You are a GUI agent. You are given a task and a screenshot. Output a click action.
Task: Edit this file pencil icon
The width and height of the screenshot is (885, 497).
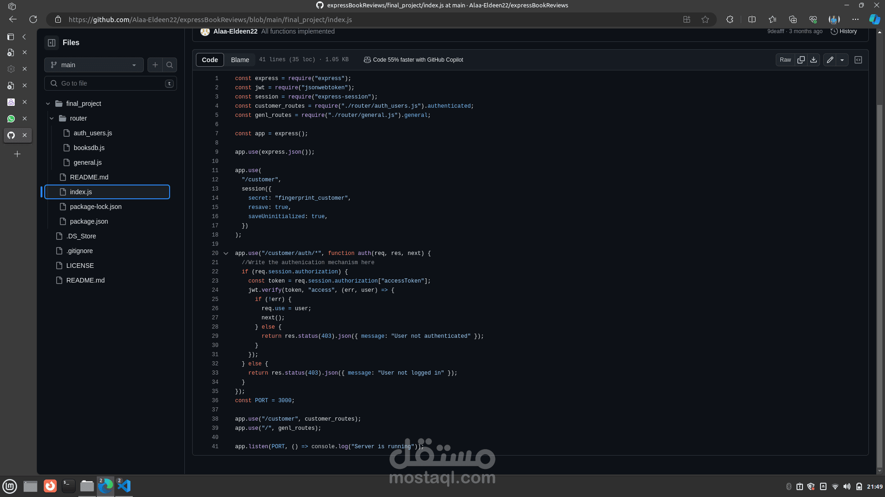click(x=830, y=60)
